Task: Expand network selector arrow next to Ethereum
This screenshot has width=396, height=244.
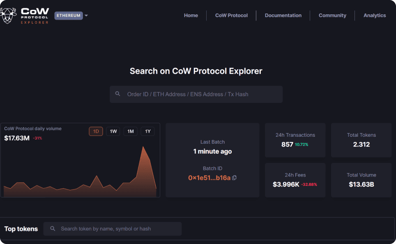Action: click(86, 16)
